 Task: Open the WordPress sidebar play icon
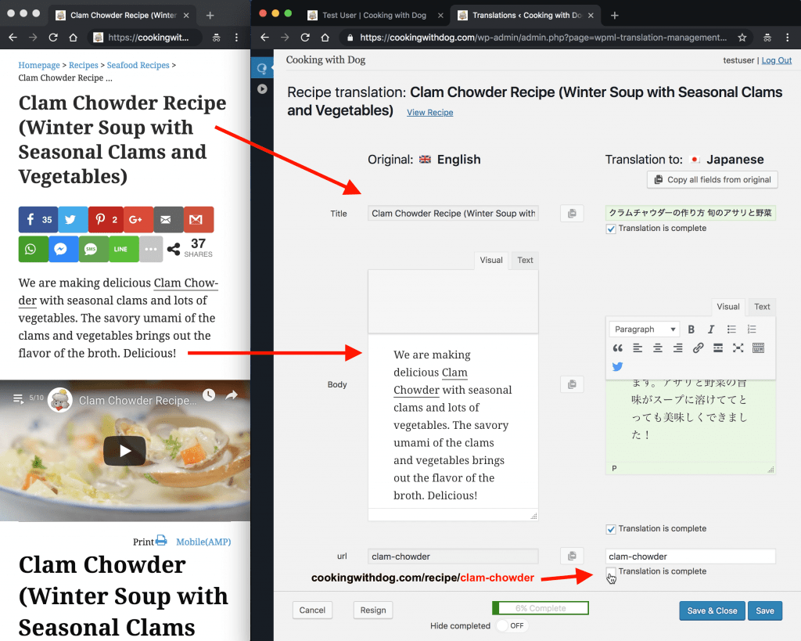point(262,89)
